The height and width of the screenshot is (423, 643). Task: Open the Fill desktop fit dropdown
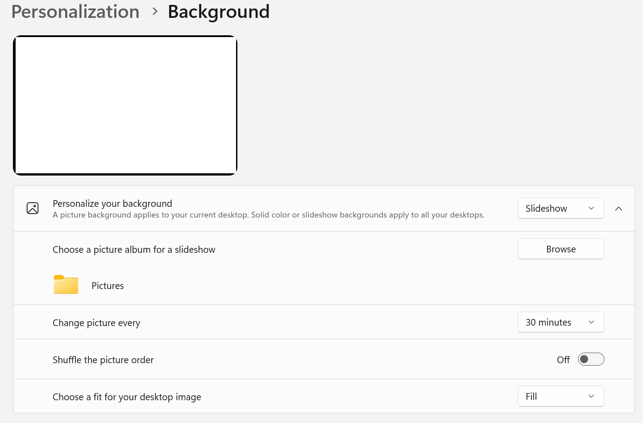[561, 396]
